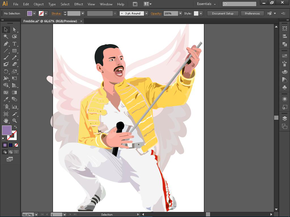This screenshot has height=217, width=290.
Task: Choose the Eyedropper tool
Action: coord(6,99)
